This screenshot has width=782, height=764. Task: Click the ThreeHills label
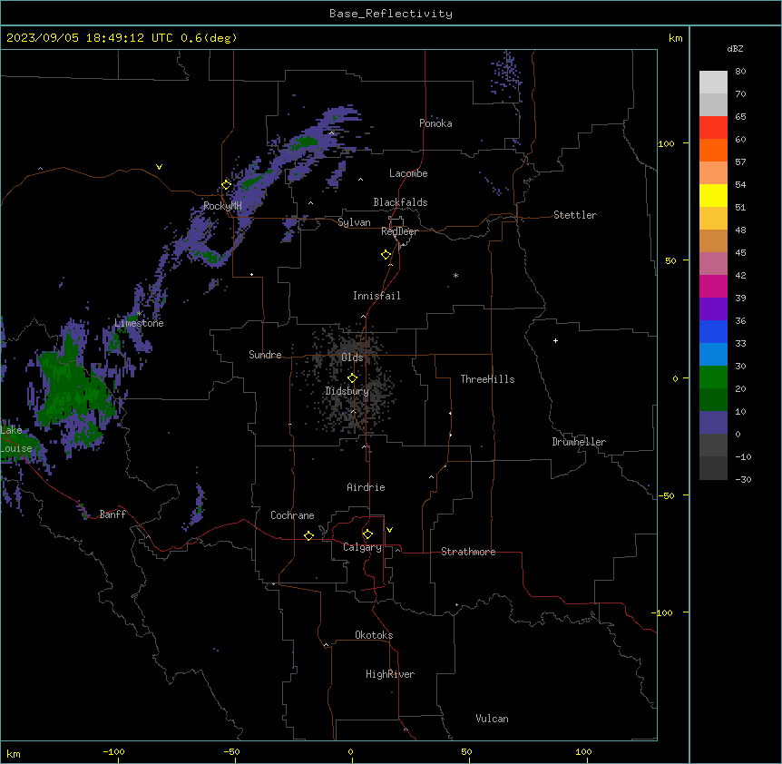[487, 379]
